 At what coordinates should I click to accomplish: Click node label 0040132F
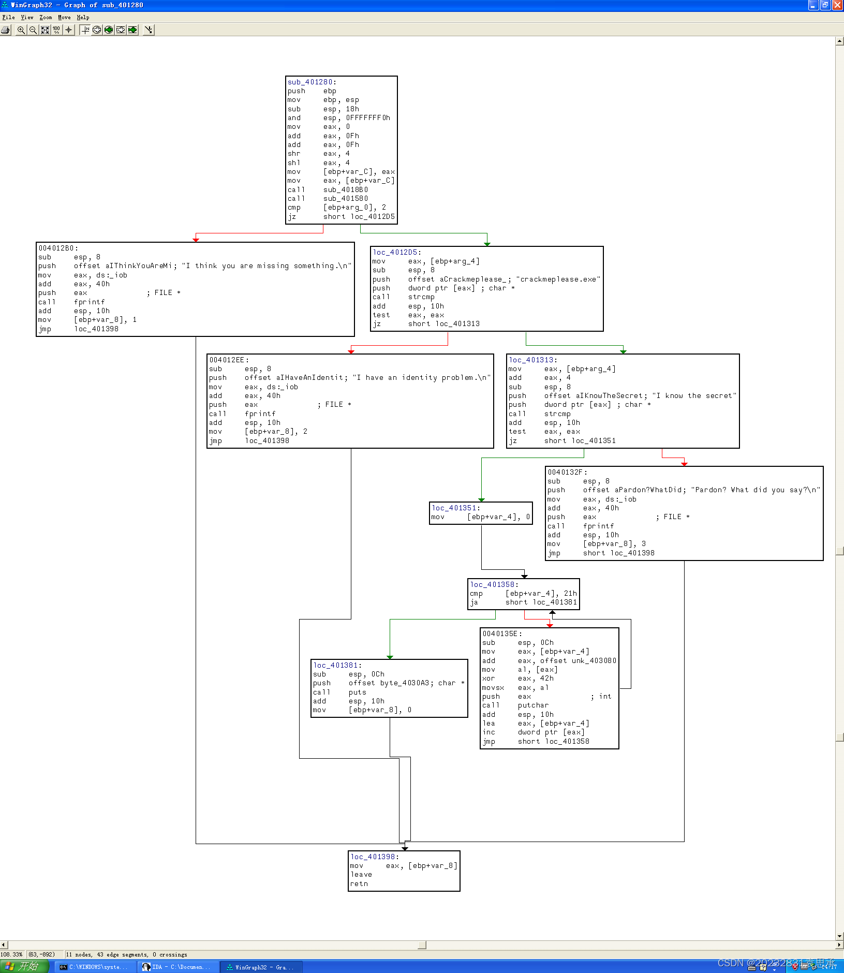click(x=567, y=472)
